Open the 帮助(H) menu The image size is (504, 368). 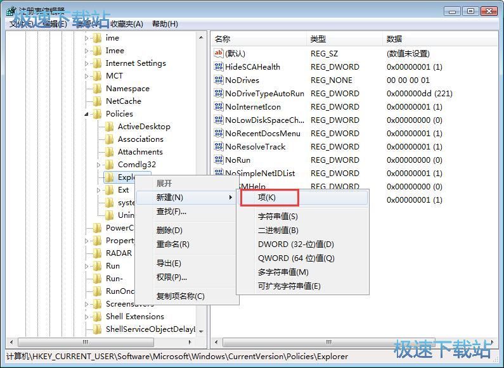(x=165, y=24)
